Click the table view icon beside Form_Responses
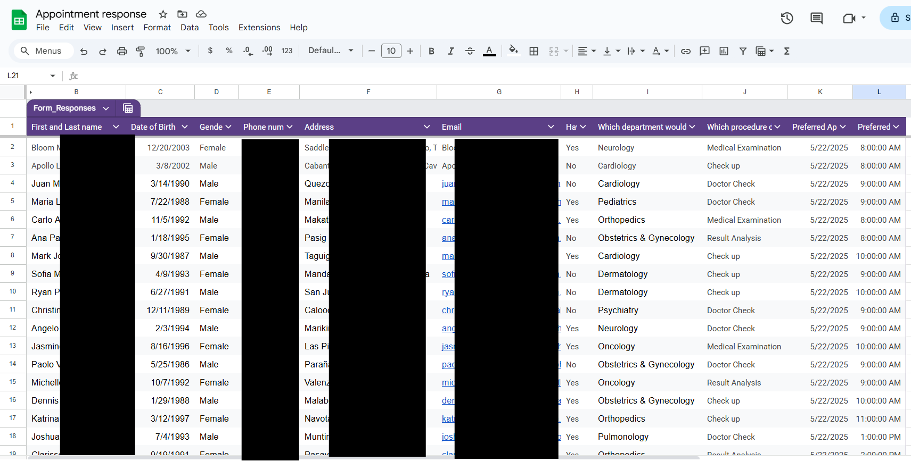Viewport: 911px width, 461px height. pyautogui.click(x=128, y=108)
